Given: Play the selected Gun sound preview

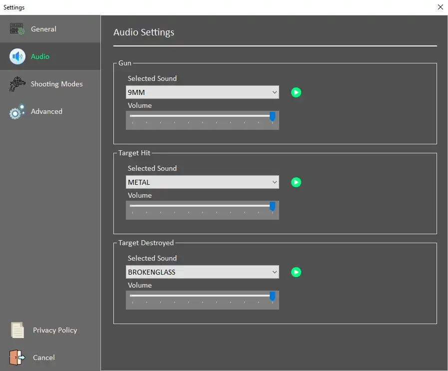Looking at the screenshot, I should [296, 92].
